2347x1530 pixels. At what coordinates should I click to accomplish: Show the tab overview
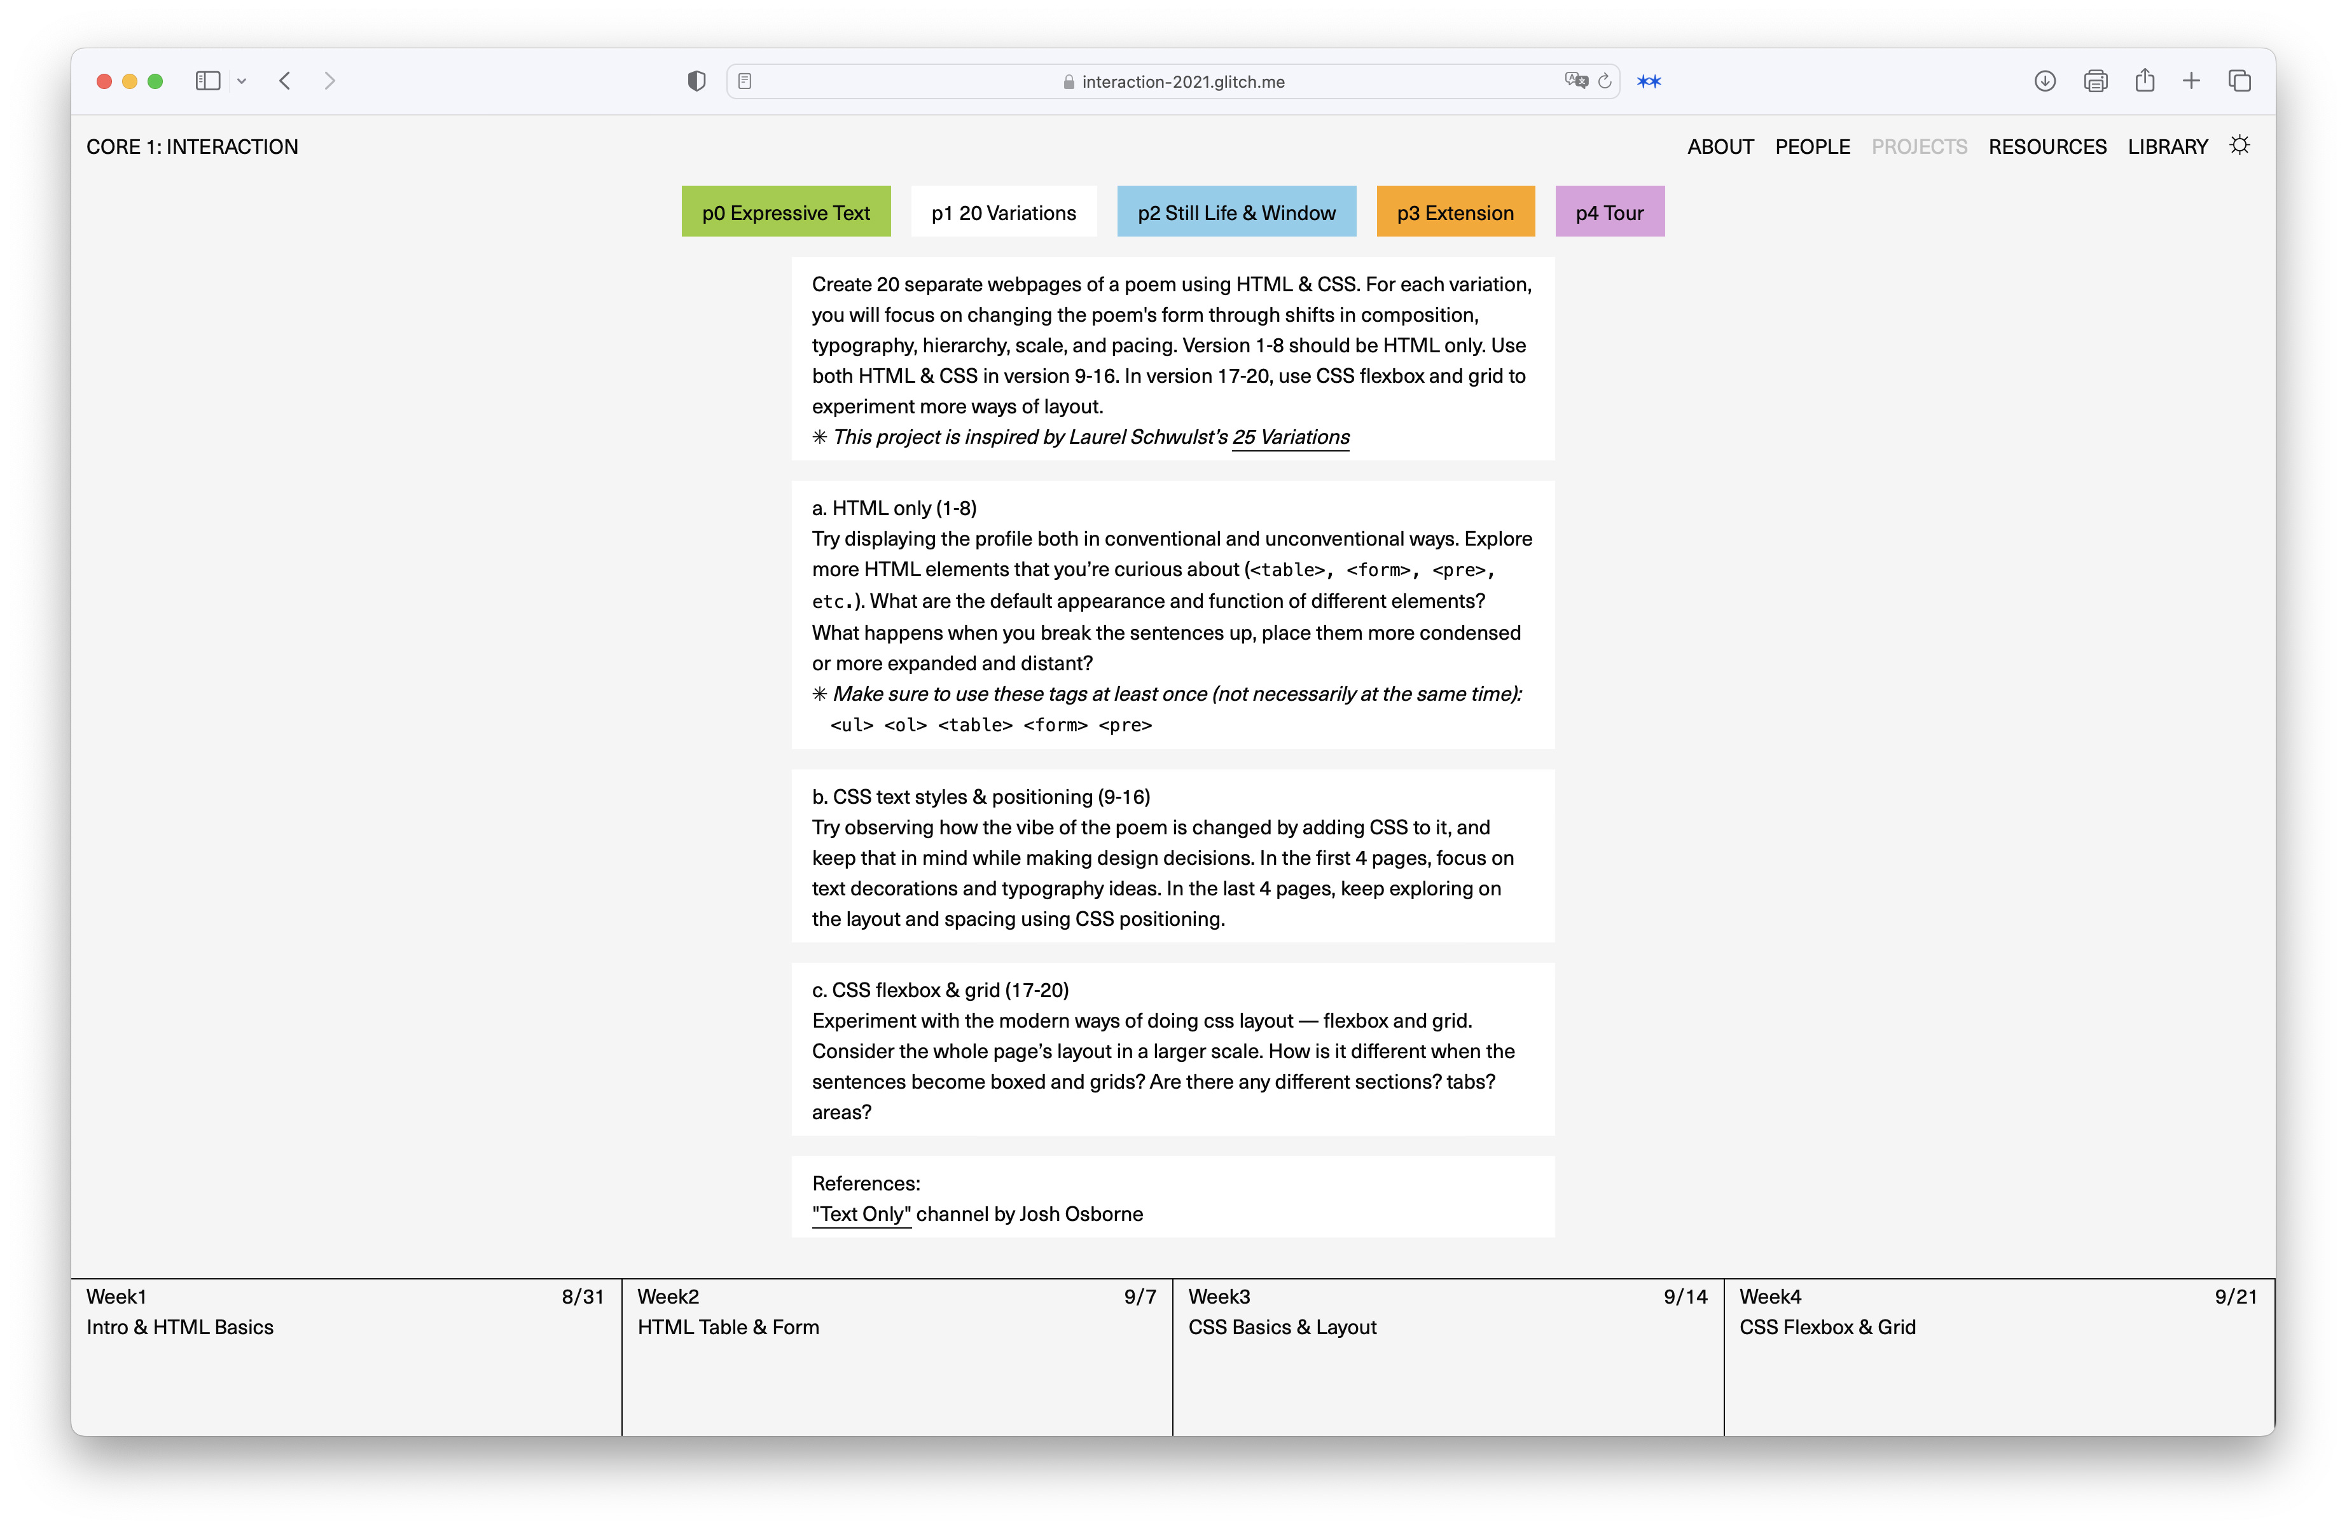tap(2240, 81)
